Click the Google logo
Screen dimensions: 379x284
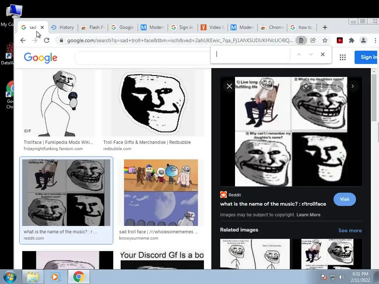point(41,58)
